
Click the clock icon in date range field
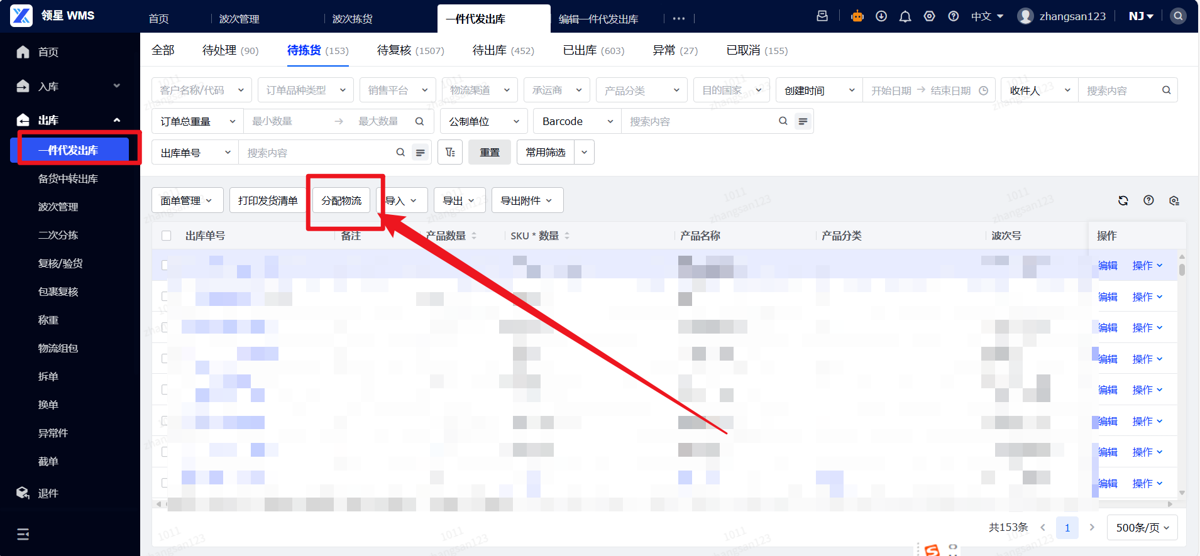tap(983, 90)
